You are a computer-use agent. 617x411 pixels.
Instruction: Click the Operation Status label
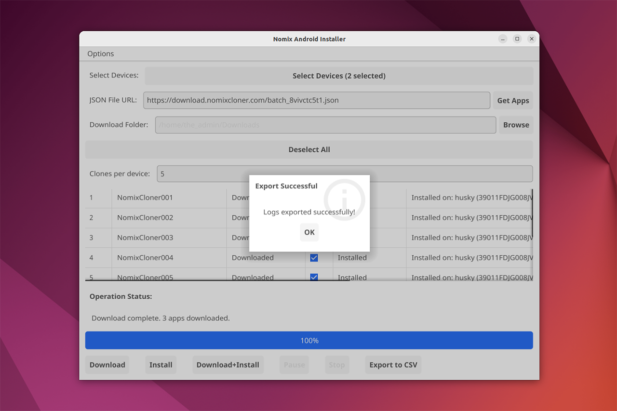pyautogui.click(x=121, y=296)
